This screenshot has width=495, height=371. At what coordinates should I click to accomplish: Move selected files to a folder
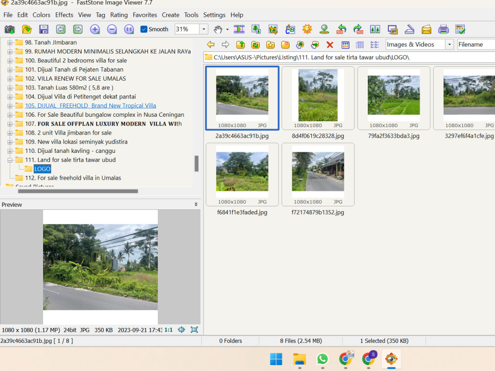(x=315, y=45)
